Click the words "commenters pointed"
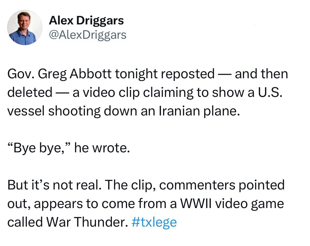 [222, 185]
